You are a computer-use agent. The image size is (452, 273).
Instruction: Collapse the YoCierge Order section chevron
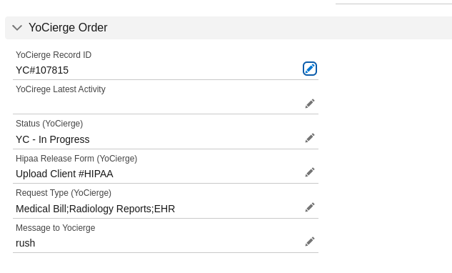pos(17,28)
